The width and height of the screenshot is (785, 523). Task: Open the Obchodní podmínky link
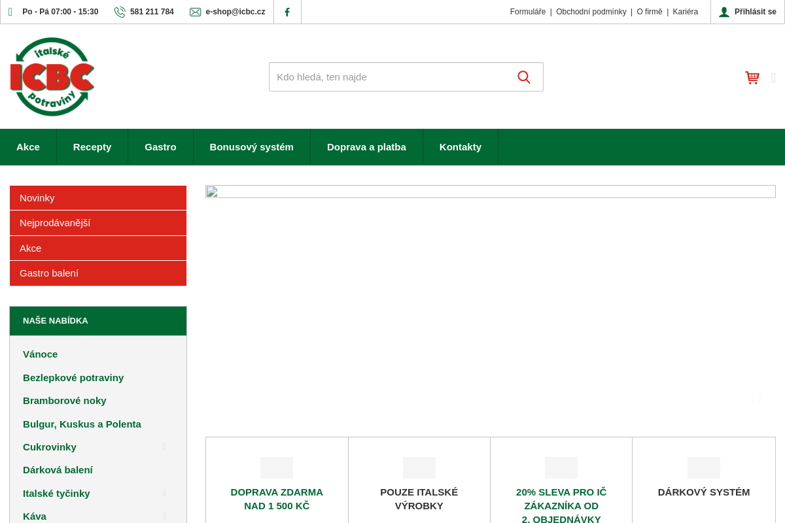pos(591,12)
